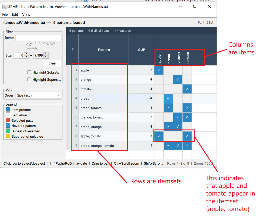
Task: Click the tomato column header
Action: click(x=188, y=58)
